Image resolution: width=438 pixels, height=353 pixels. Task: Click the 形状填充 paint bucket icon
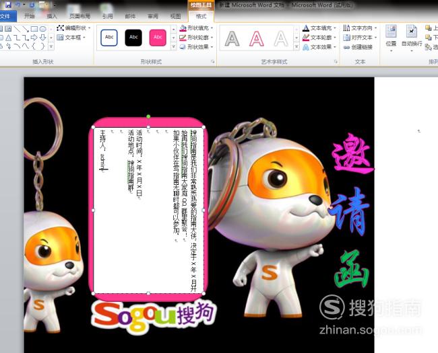click(x=183, y=28)
